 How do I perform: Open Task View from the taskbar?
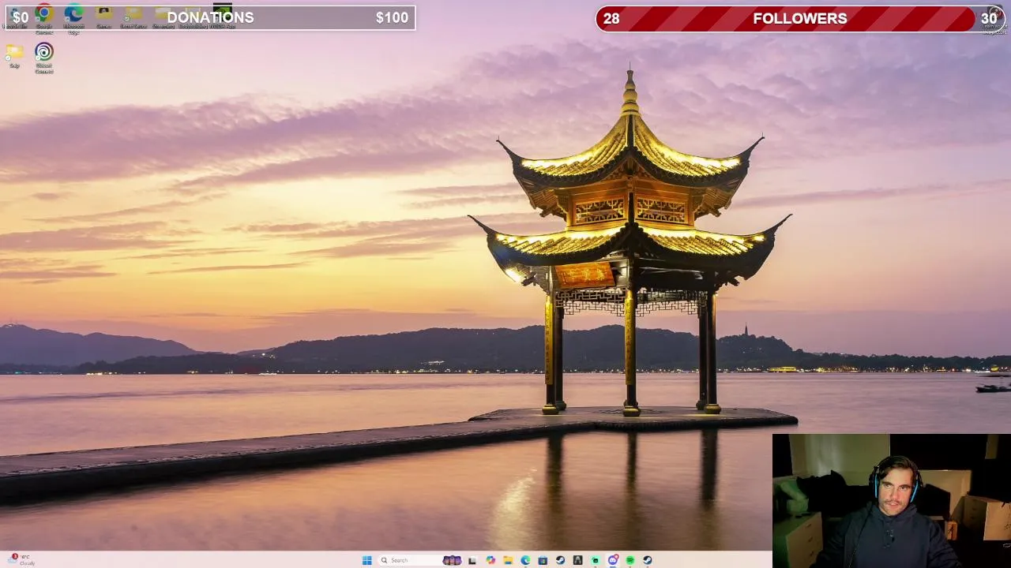pos(472,560)
